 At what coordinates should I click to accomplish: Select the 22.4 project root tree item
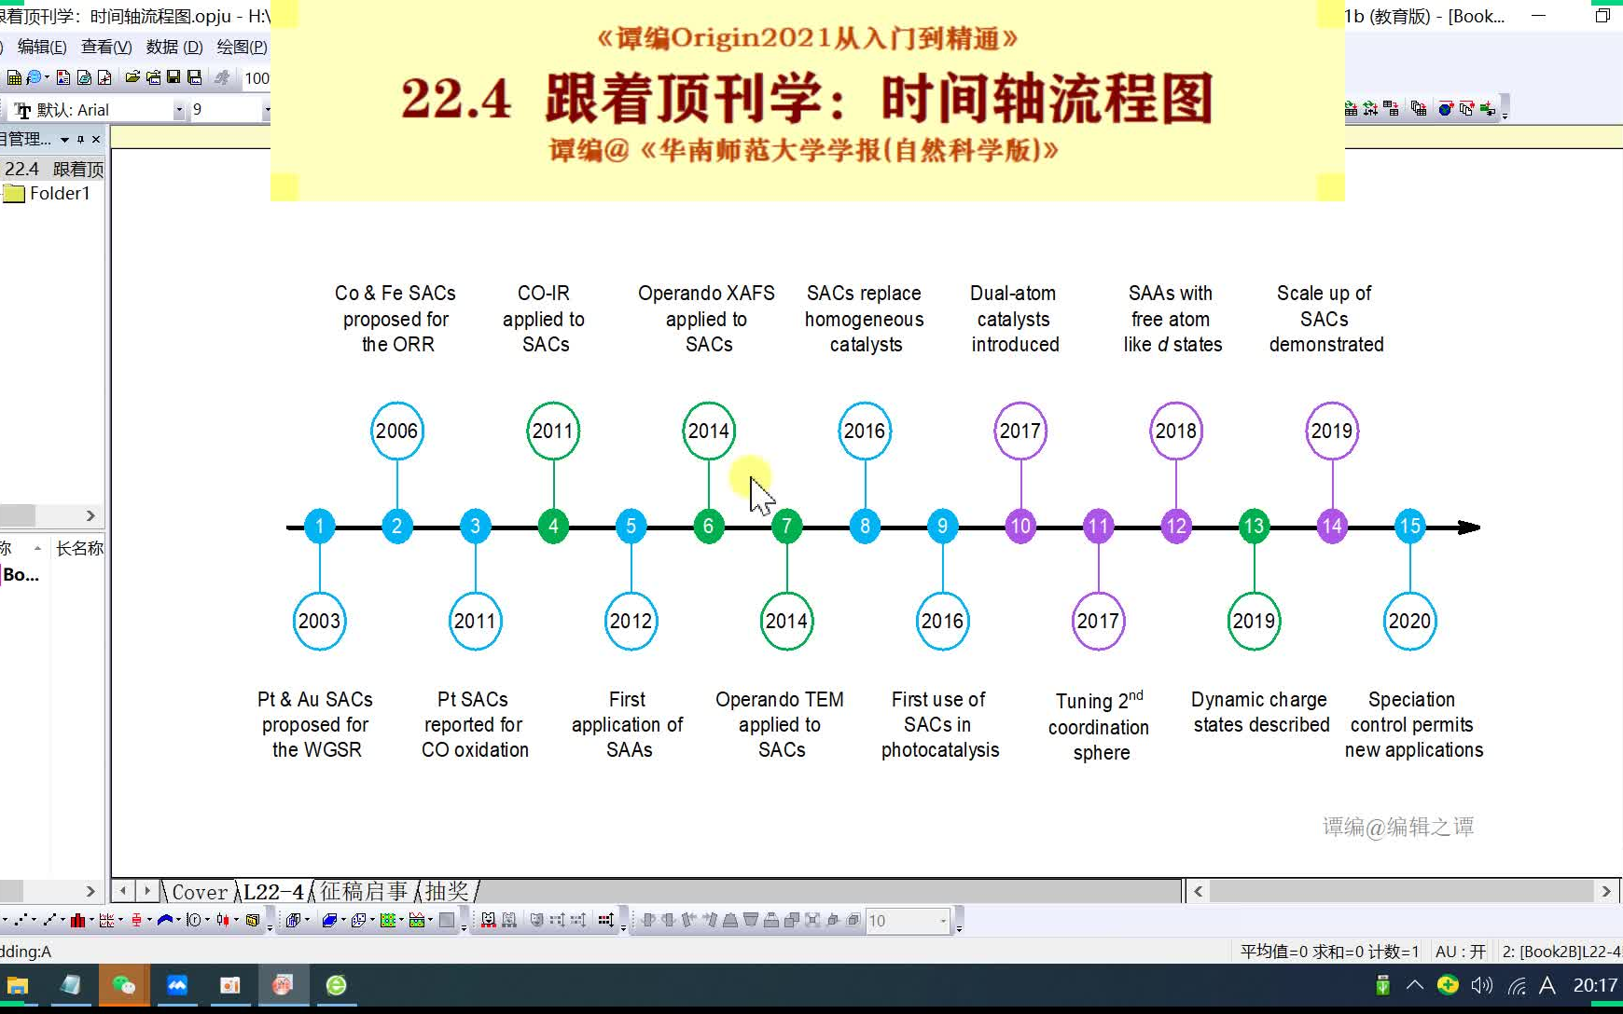pos(53,169)
